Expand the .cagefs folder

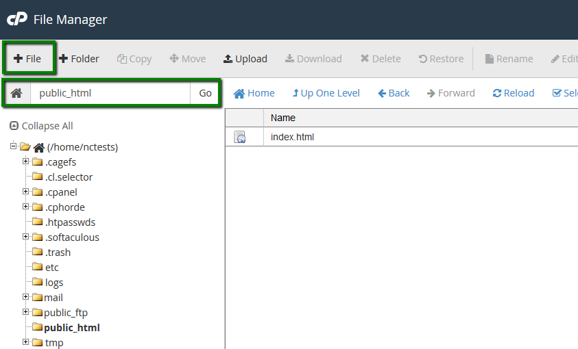pyautogui.click(x=26, y=161)
